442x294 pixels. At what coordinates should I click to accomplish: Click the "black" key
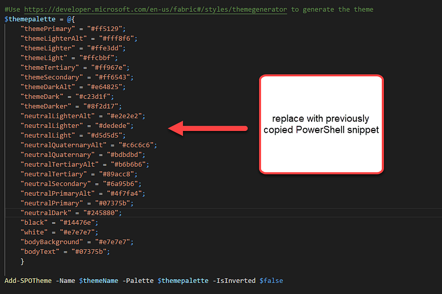tap(34, 223)
